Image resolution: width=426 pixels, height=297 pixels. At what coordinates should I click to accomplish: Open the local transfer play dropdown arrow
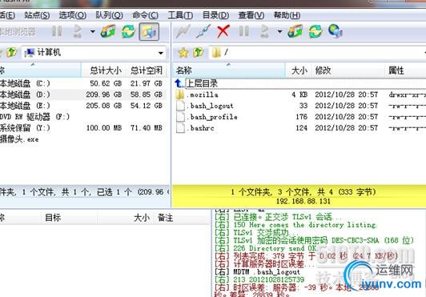93,31
